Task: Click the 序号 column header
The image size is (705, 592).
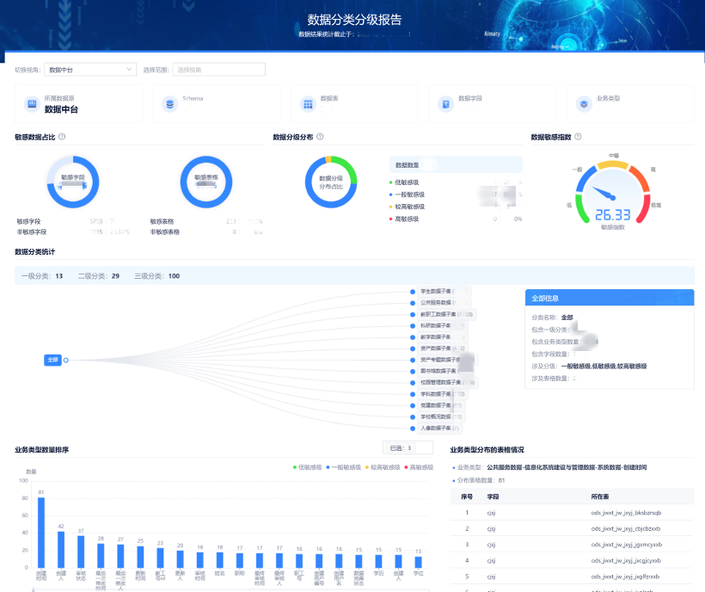Action: [467, 496]
